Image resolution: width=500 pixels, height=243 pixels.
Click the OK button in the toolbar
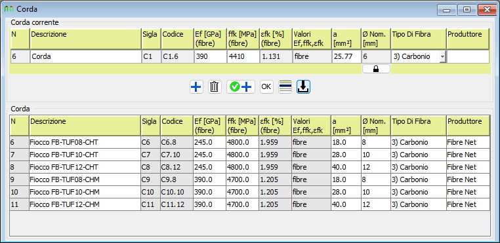tap(266, 86)
